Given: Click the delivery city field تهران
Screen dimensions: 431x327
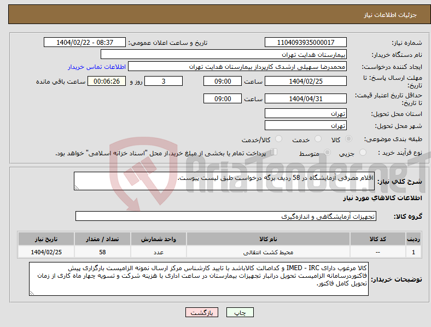Looking at the screenshot, I should click(306, 126).
